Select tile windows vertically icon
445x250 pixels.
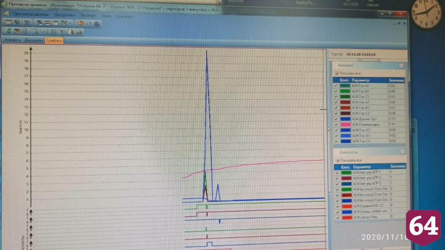coord(56,23)
